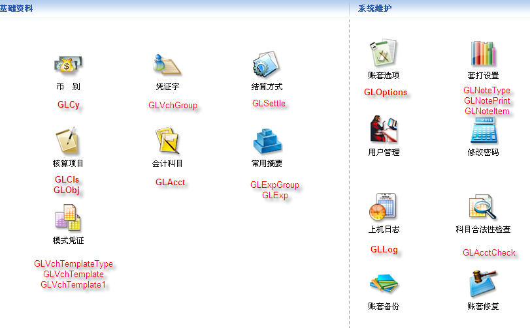This screenshot has height=328, width=530.
Task: Click the 会计科目 text label
Action: 167,164
